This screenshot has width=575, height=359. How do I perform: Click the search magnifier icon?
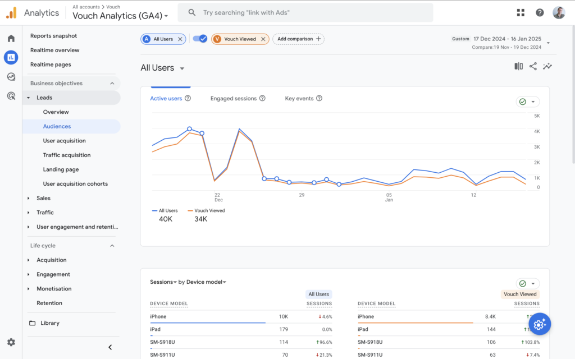click(x=192, y=12)
